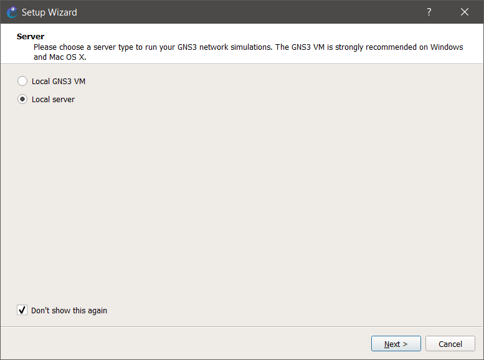This screenshot has height=360, width=484.
Task: Click blank white header area beside Server heading
Action: tap(249, 35)
